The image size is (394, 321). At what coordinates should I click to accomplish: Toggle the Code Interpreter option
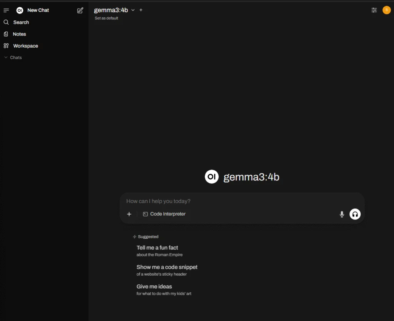164,214
